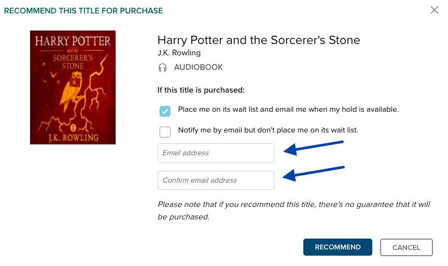Click the author name J.K. Rowling

pos(179,53)
